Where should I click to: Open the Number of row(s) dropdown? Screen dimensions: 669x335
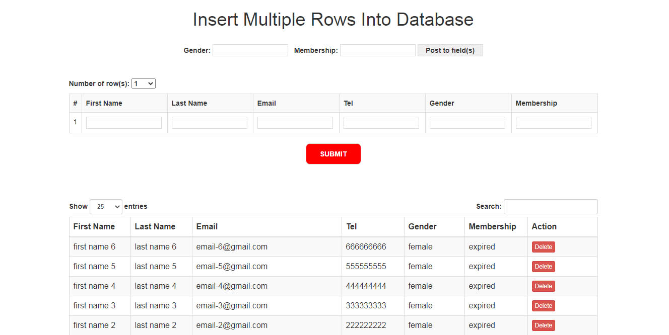(x=144, y=83)
